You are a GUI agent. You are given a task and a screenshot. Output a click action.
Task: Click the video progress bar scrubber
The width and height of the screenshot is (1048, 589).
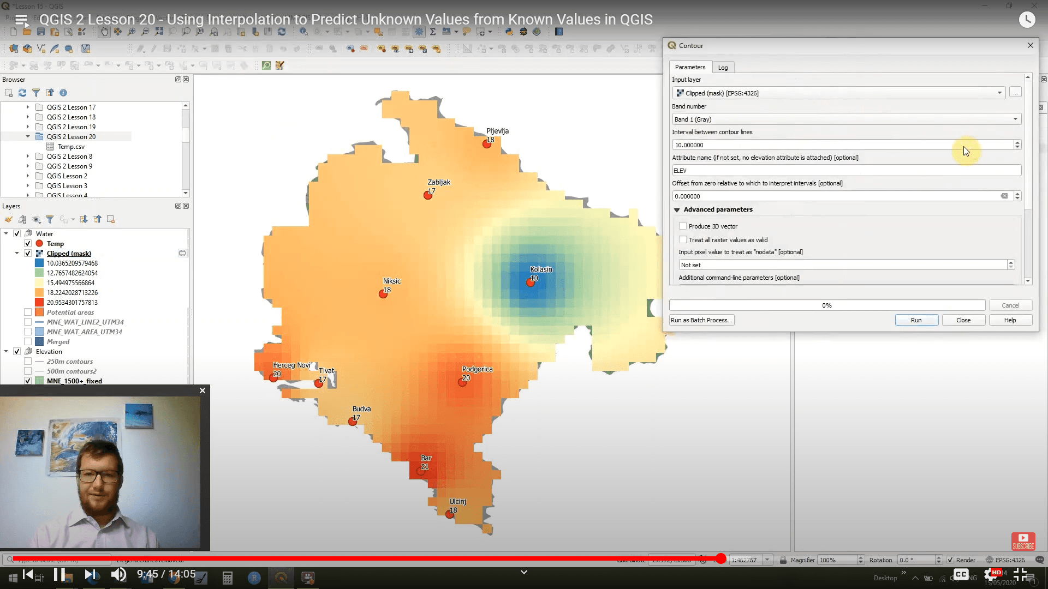tap(720, 558)
